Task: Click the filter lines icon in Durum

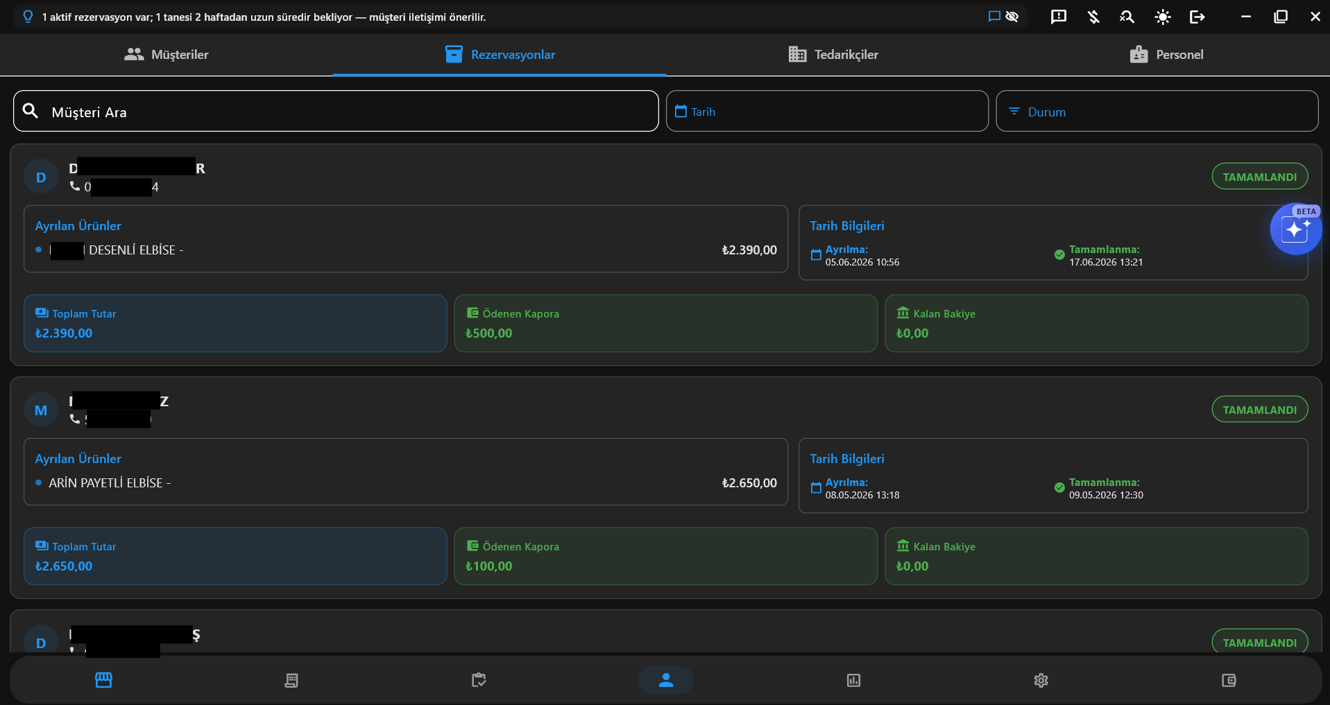Action: tap(1014, 111)
